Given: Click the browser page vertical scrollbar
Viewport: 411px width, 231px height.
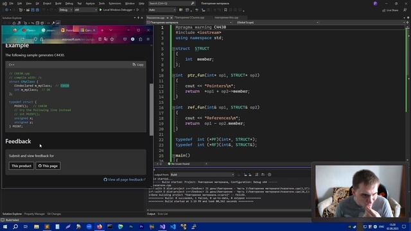Looking at the screenshot, I should point(152,110).
